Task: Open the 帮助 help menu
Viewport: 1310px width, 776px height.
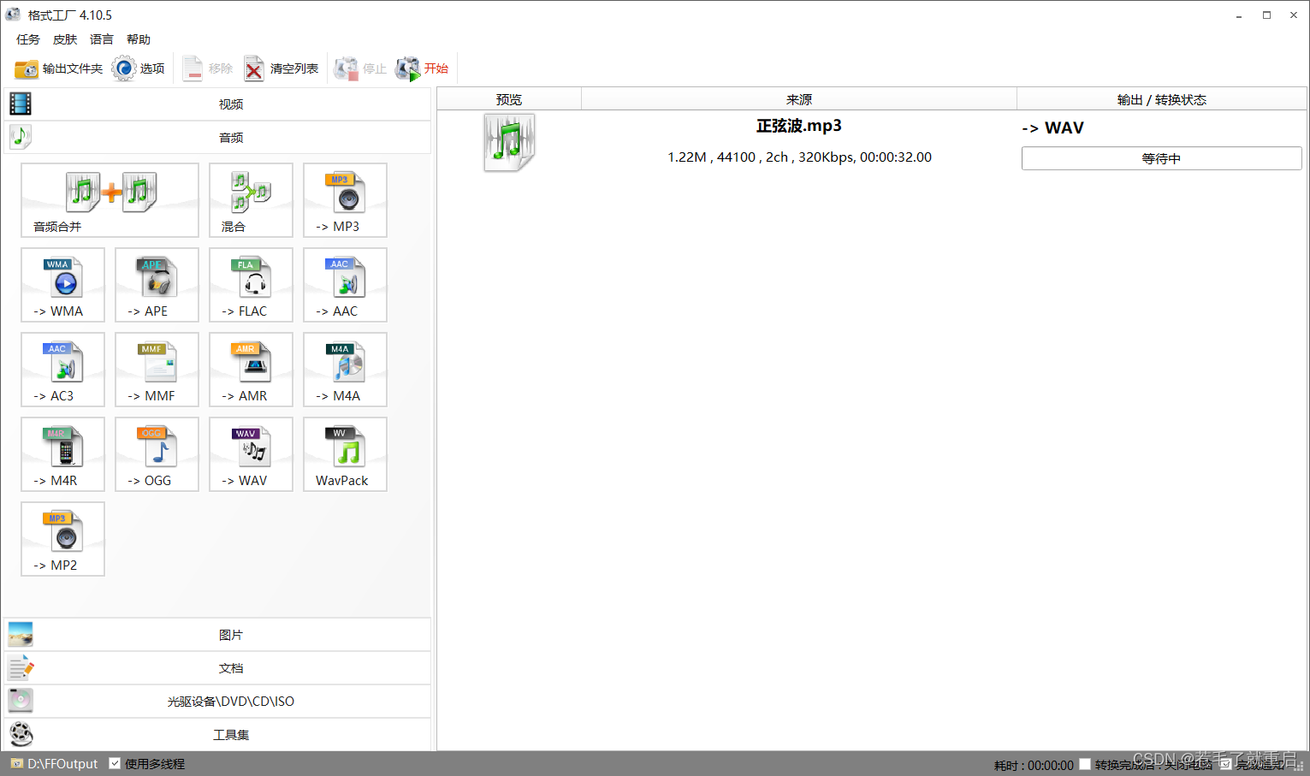Action: pos(139,39)
